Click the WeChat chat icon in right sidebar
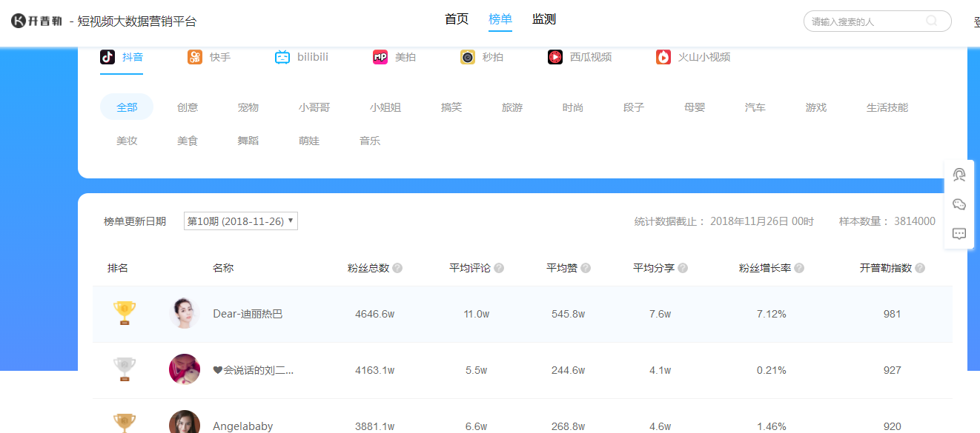Viewport: 980px width, 433px height. (x=959, y=204)
